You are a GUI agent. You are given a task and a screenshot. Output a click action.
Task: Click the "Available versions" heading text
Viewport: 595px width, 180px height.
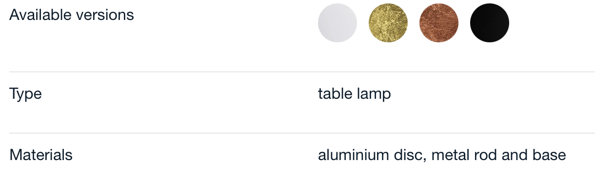click(x=72, y=15)
